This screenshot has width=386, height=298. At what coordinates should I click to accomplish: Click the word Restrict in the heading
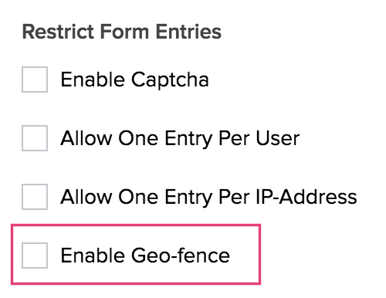[58, 32]
